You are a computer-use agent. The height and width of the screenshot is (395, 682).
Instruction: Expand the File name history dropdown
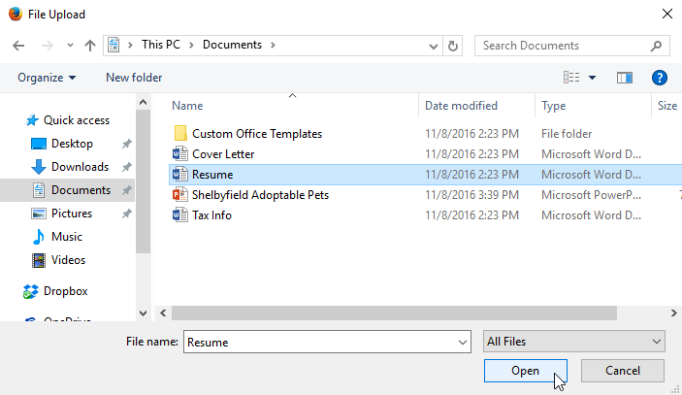[462, 342]
